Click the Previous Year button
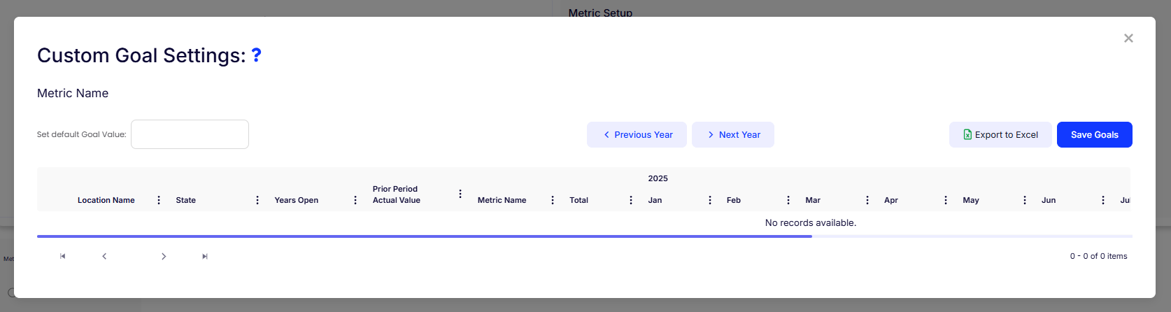The height and width of the screenshot is (312, 1171). pyautogui.click(x=637, y=135)
